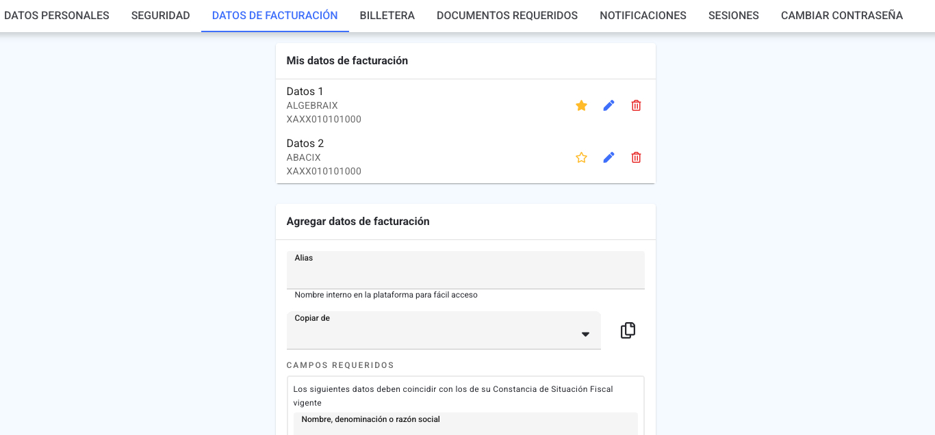This screenshot has height=435, width=935.
Task: Click the Constancia de Situación Fiscal notice text
Action: point(453,396)
